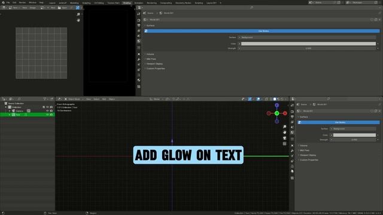
Task: Expand the Mist Pass panel in the top Properties editor
Action: coord(151,59)
